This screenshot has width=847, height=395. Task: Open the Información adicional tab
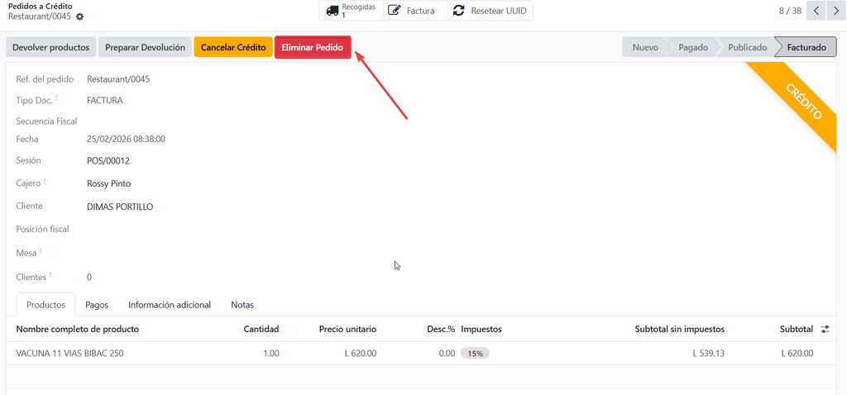[x=170, y=305]
